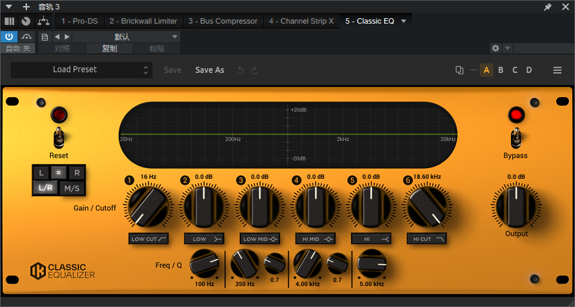Click the sidechain curve icon

click(x=26, y=36)
